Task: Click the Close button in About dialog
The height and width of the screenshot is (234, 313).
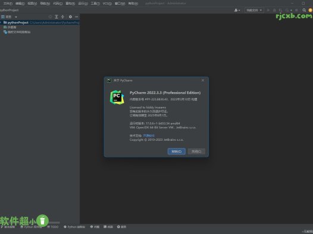Action: coord(196,151)
